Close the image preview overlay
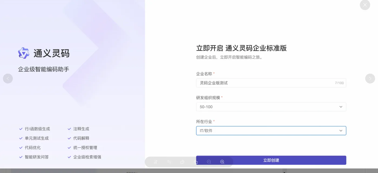 point(365,5)
